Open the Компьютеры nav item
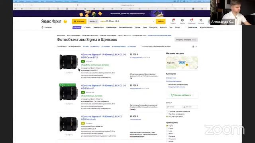 tap(112, 27)
